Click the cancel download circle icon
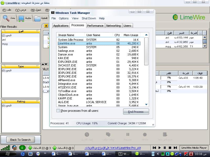210x157 pixels. pyautogui.click(x=87, y=134)
